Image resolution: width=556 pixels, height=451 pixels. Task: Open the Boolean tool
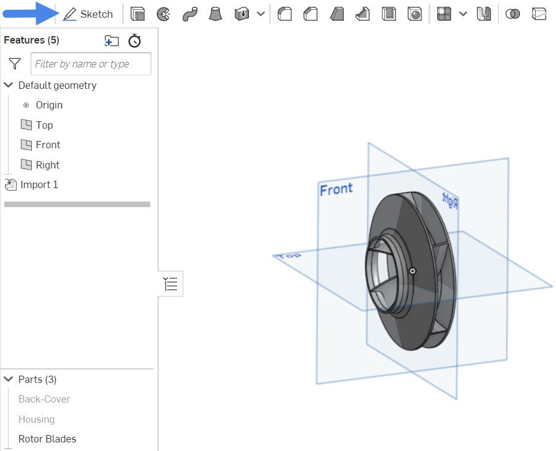click(x=512, y=13)
